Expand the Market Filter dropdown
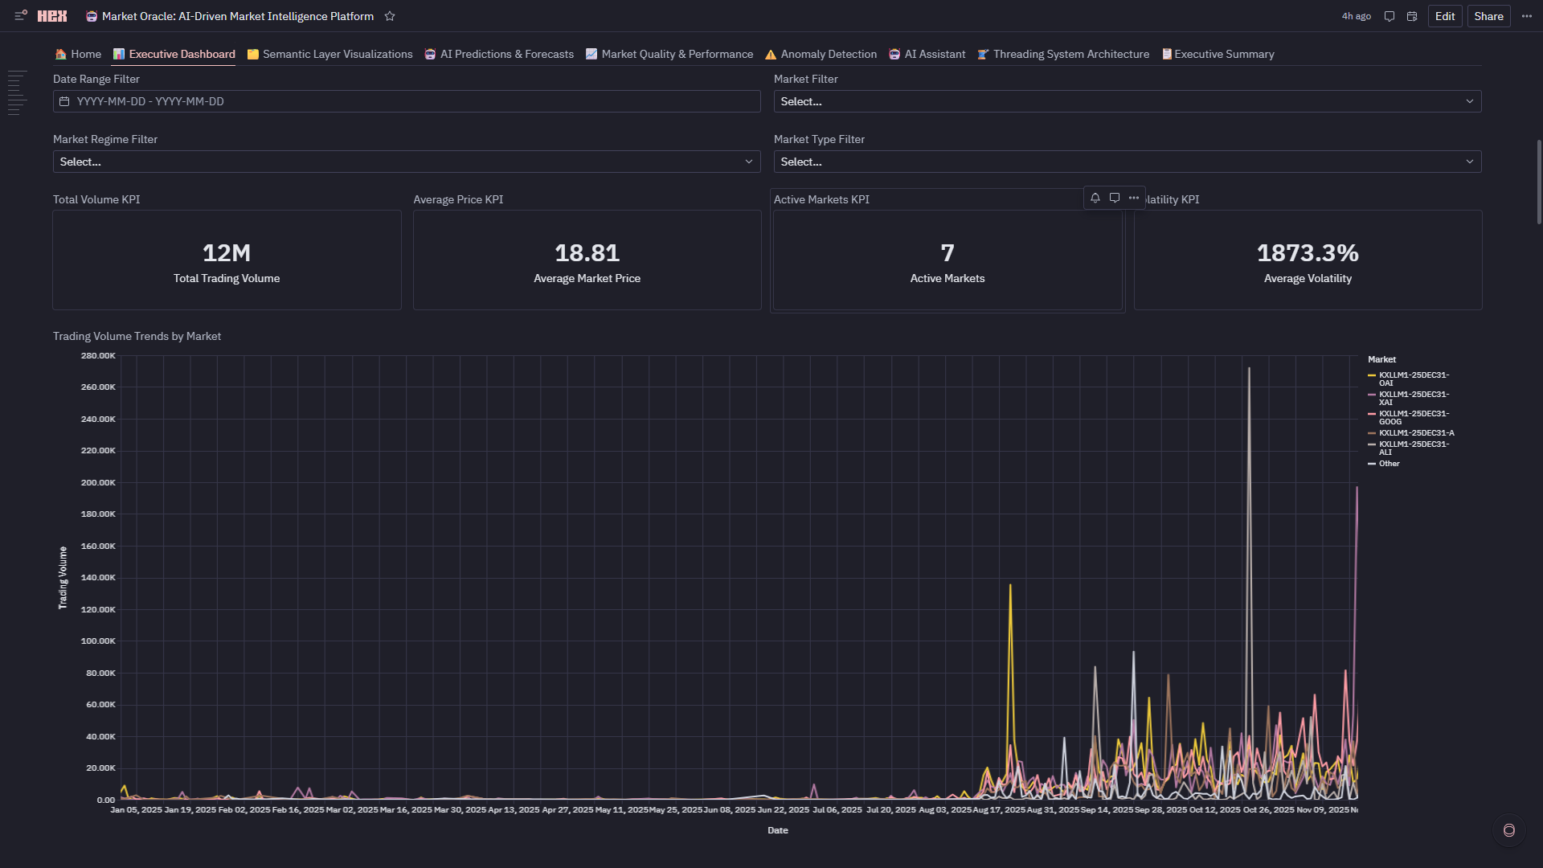1543x868 pixels. coord(1127,101)
